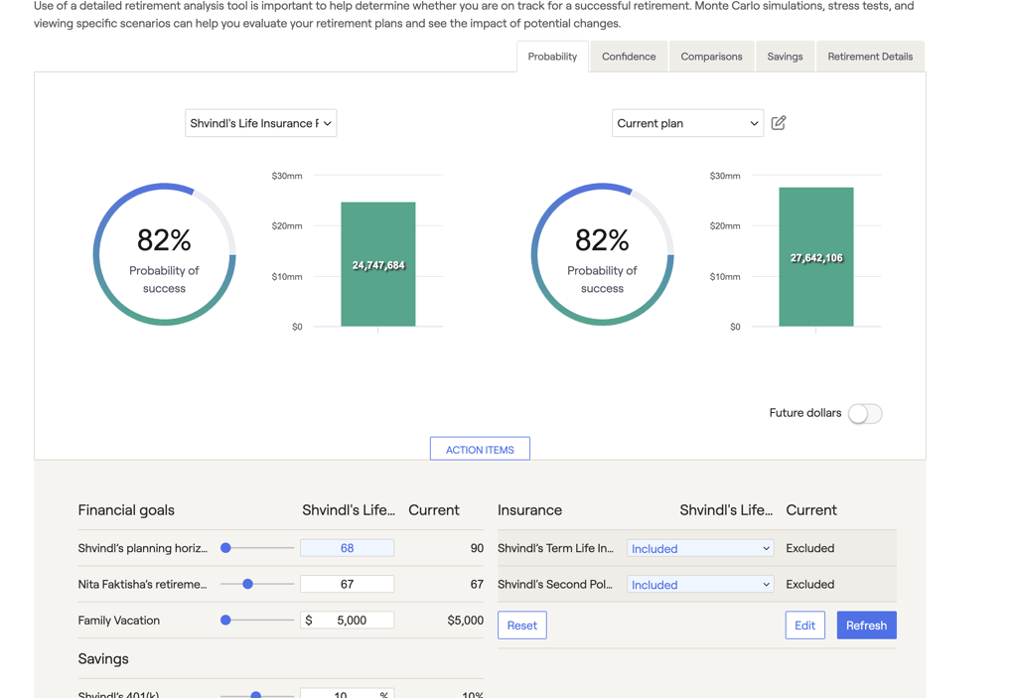Image resolution: width=1017 pixels, height=698 pixels.
Task: Click the ACTION ITEMS button
Action: click(x=480, y=450)
